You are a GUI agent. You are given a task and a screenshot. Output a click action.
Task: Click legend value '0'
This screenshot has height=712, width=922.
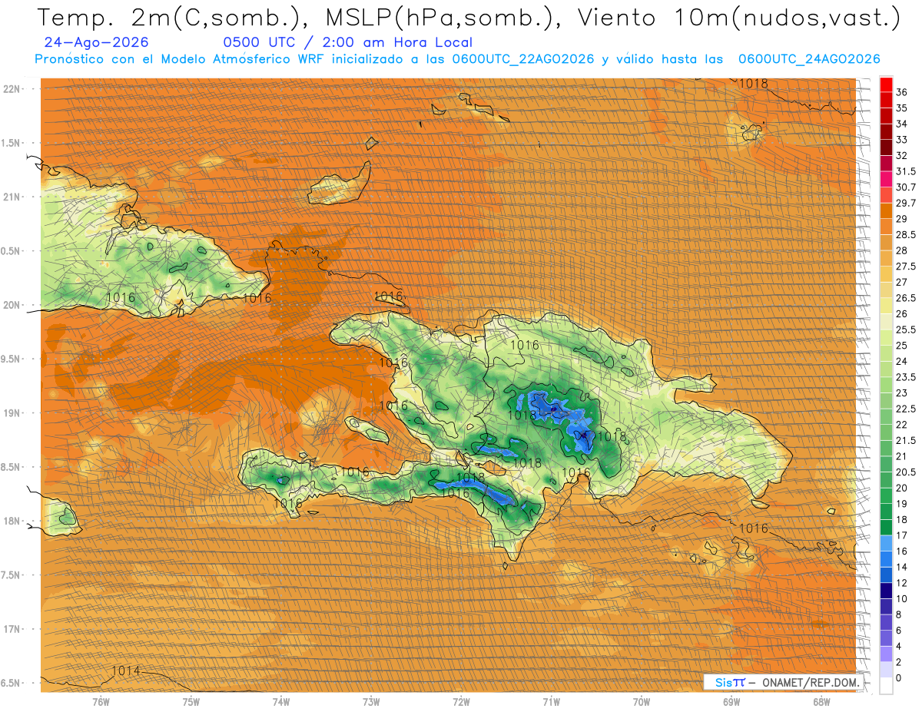[899, 677]
